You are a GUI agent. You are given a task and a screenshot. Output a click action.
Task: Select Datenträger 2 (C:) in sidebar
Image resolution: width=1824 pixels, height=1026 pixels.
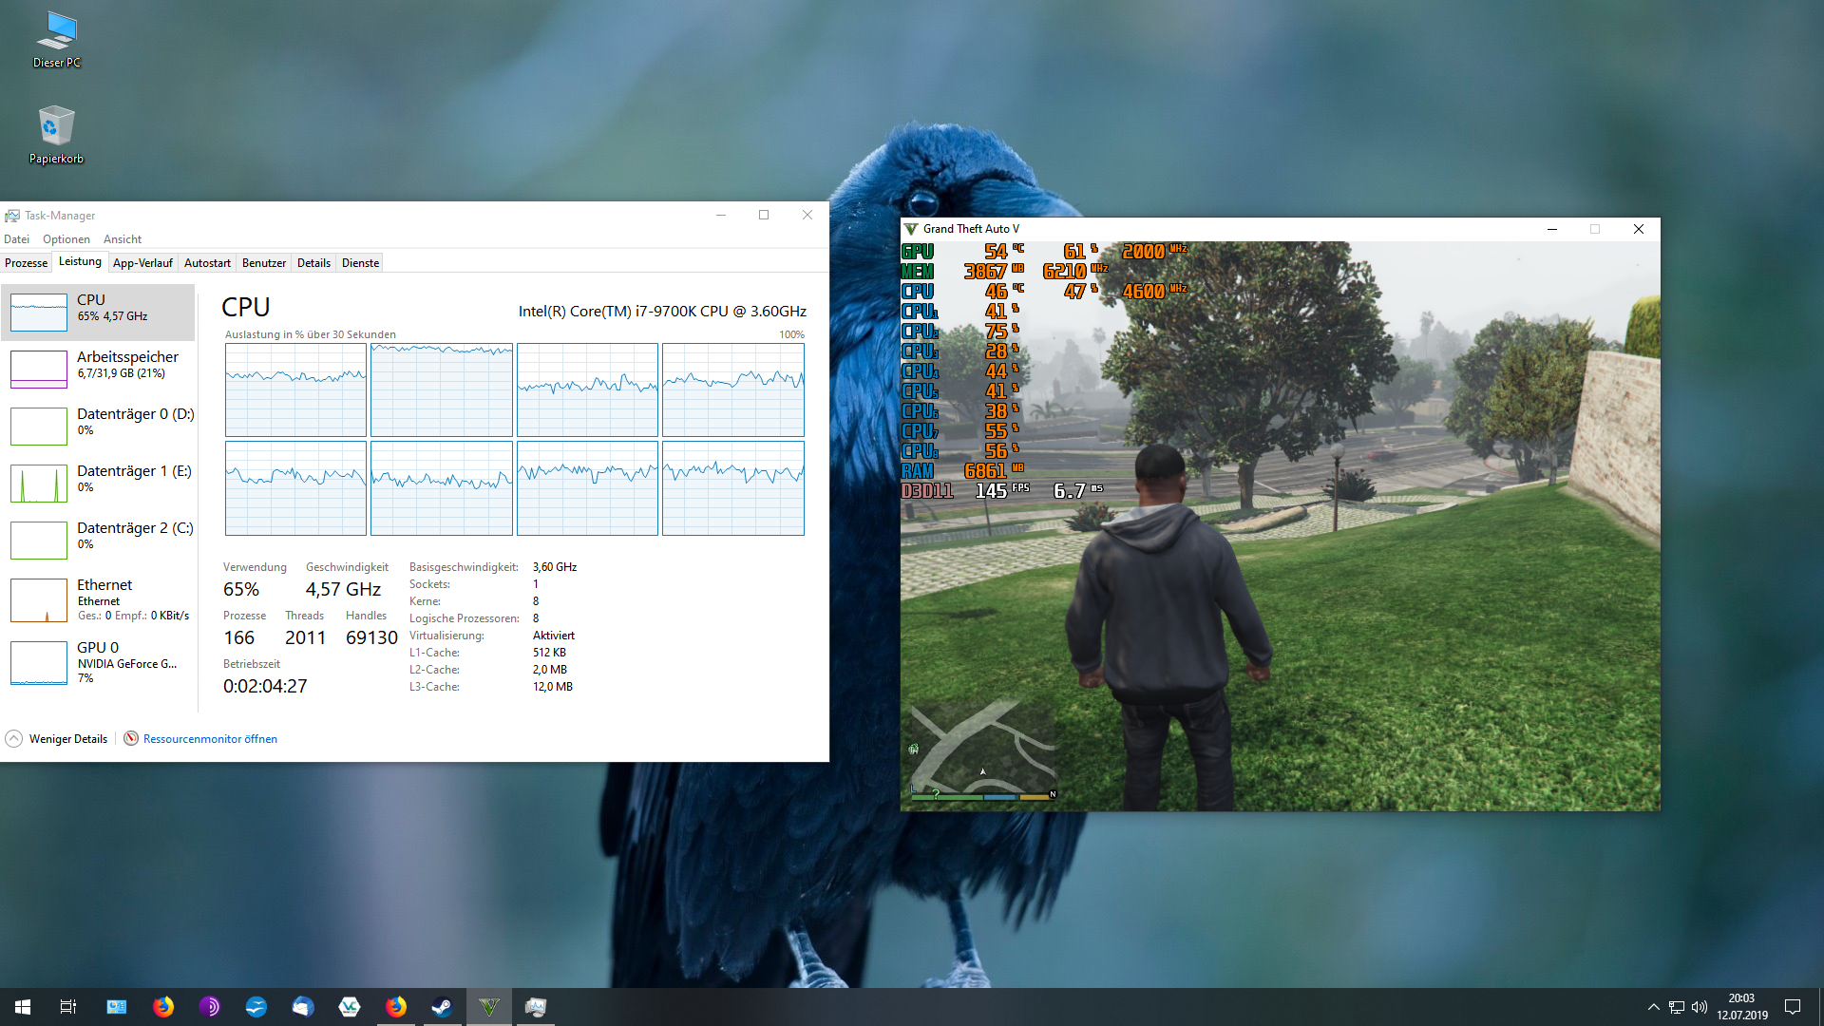click(99, 540)
